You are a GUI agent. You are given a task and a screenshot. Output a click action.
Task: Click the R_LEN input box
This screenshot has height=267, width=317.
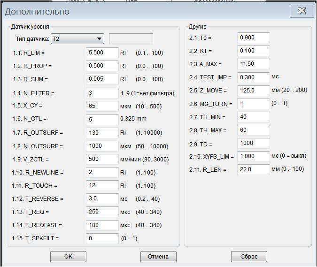[x=254, y=169]
